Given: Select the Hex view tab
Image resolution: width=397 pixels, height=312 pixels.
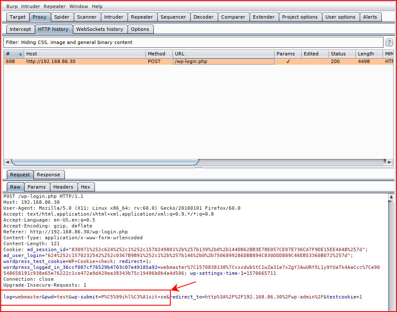Looking at the screenshot, I should click(x=86, y=187).
